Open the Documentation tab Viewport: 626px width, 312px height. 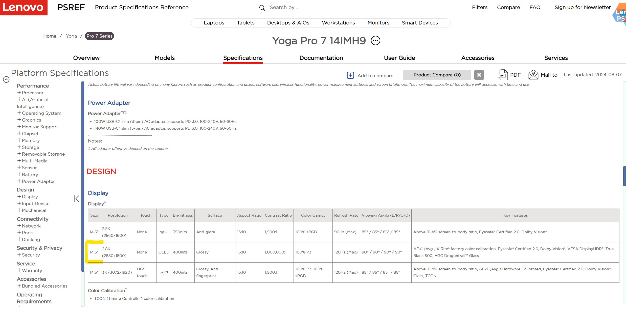point(321,58)
